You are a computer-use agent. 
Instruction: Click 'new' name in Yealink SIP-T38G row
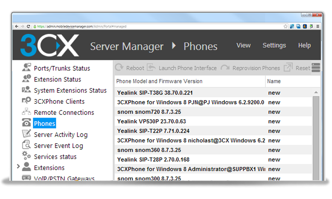(274, 93)
